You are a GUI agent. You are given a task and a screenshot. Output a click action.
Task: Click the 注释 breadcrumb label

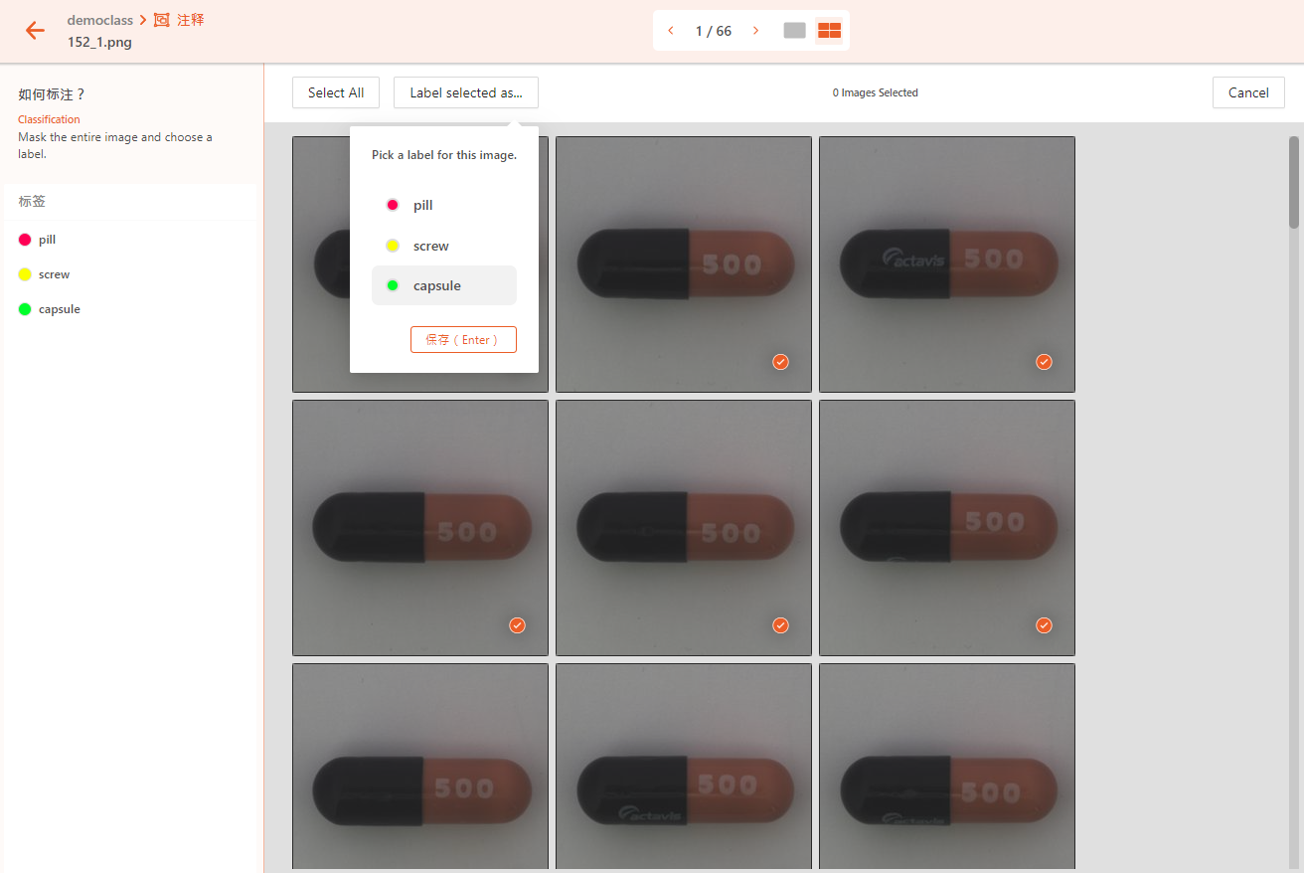tap(191, 20)
